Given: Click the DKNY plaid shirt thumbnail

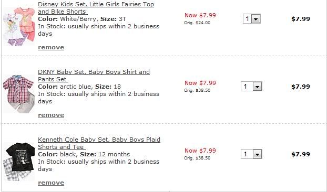Looking at the screenshot, I should [x=19, y=94].
